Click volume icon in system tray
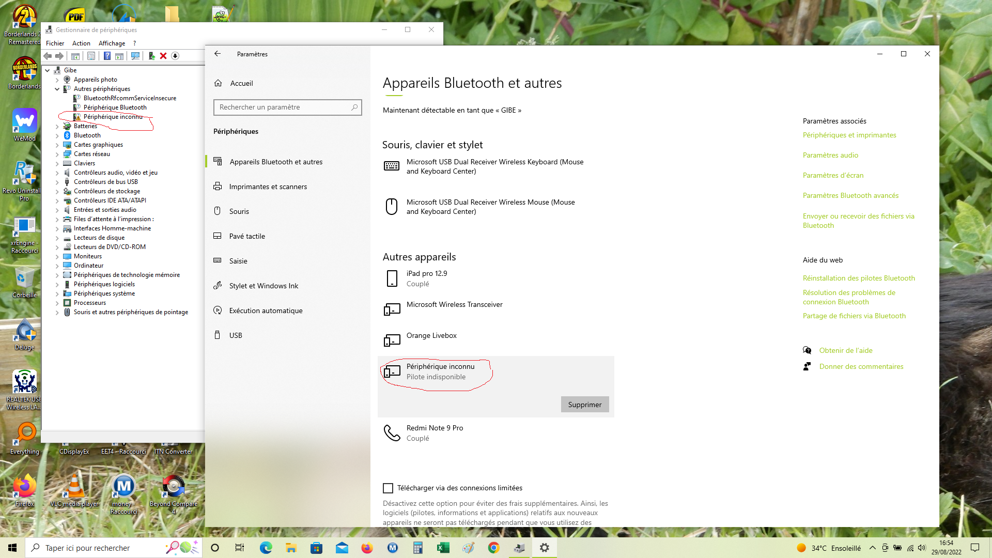Screen dimensions: 992x558 [x=922, y=548]
